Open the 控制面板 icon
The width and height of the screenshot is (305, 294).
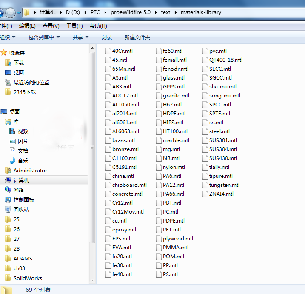click(8, 200)
